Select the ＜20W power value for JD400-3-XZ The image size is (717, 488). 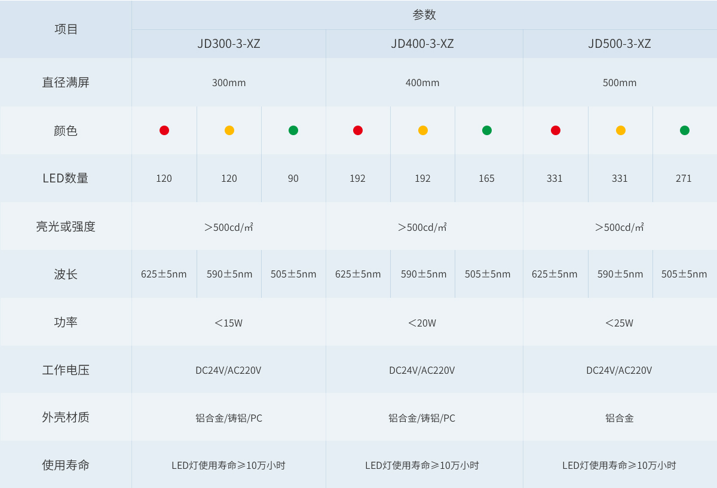[x=422, y=322]
